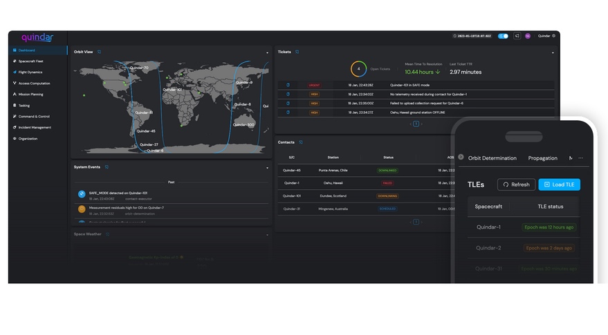Go to previous Tickets page arrow
The width and height of the screenshot is (608, 335).
(x=410, y=124)
